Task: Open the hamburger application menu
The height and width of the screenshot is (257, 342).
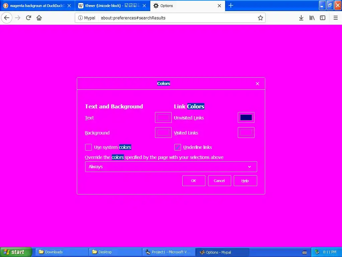Action: pos(336,18)
